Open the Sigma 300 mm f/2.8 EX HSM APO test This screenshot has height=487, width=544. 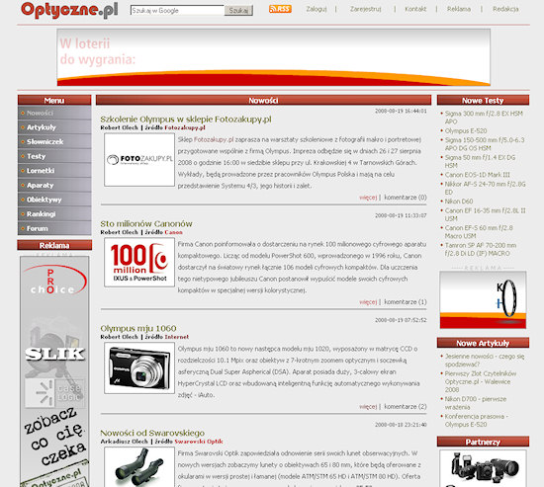pos(484,118)
